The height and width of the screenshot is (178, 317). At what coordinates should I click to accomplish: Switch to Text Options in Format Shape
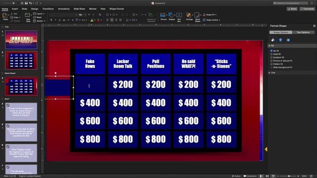(x=303, y=32)
